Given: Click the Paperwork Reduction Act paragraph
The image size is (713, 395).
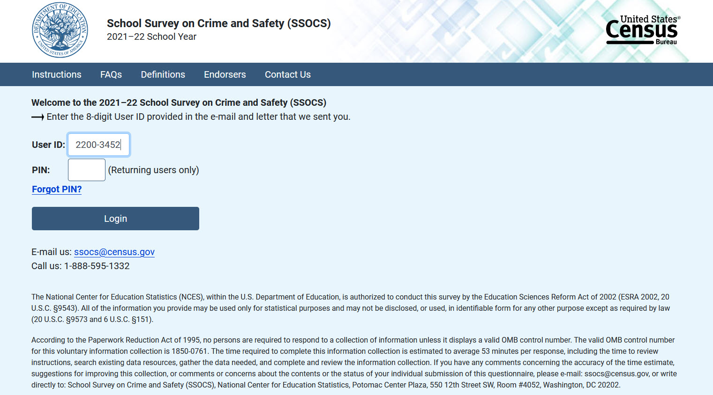Looking at the screenshot, I should pyautogui.click(x=354, y=362).
